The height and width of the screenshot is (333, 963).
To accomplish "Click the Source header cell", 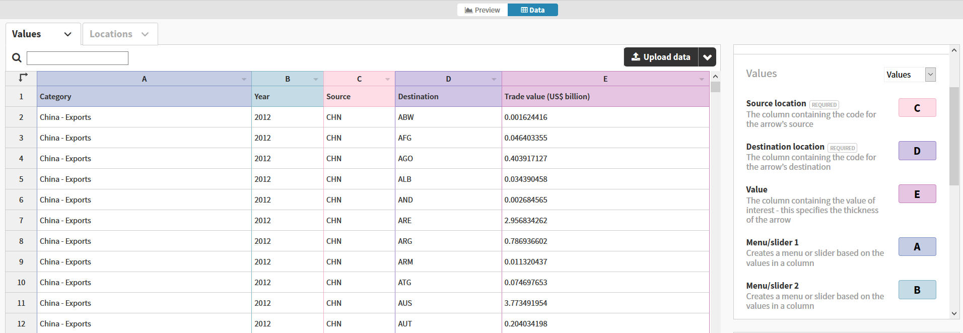I will click(x=359, y=96).
